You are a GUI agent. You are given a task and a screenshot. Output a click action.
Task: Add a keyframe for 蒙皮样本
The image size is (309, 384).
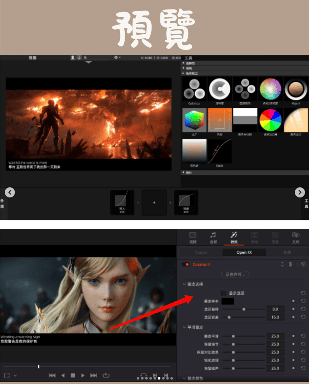pyautogui.click(x=293, y=301)
